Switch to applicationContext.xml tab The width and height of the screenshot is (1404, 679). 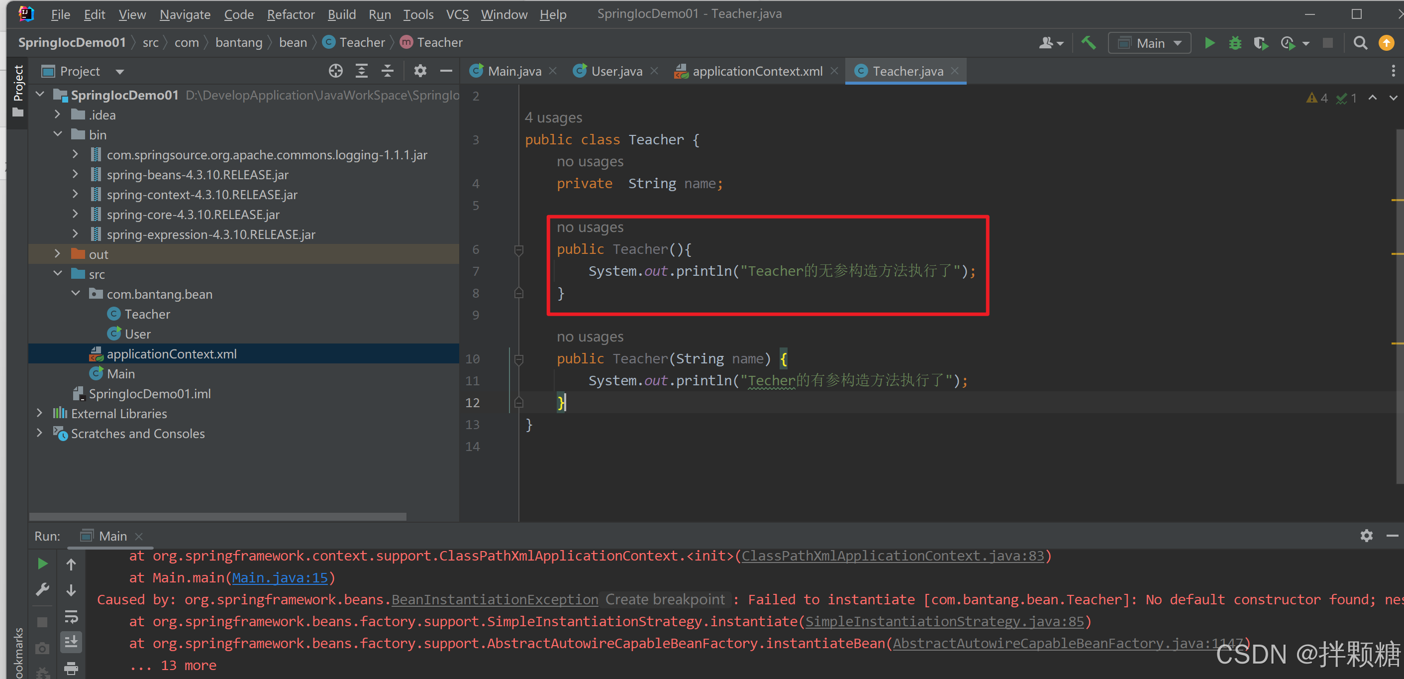point(757,72)
